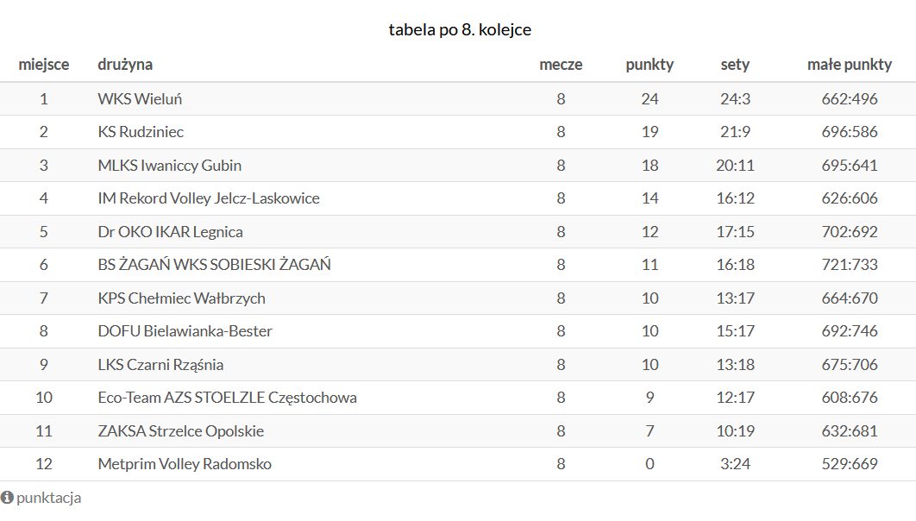The image size is (916, 521).
Task: Open Eco-Team AZS STOELZLE Częstochowa
Action: [x=227, y=398]
